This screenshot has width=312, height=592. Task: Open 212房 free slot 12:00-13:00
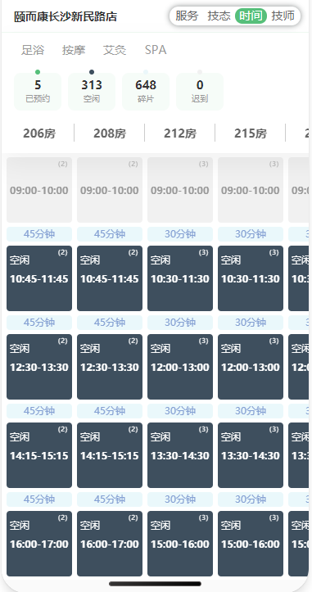(180, 367)
